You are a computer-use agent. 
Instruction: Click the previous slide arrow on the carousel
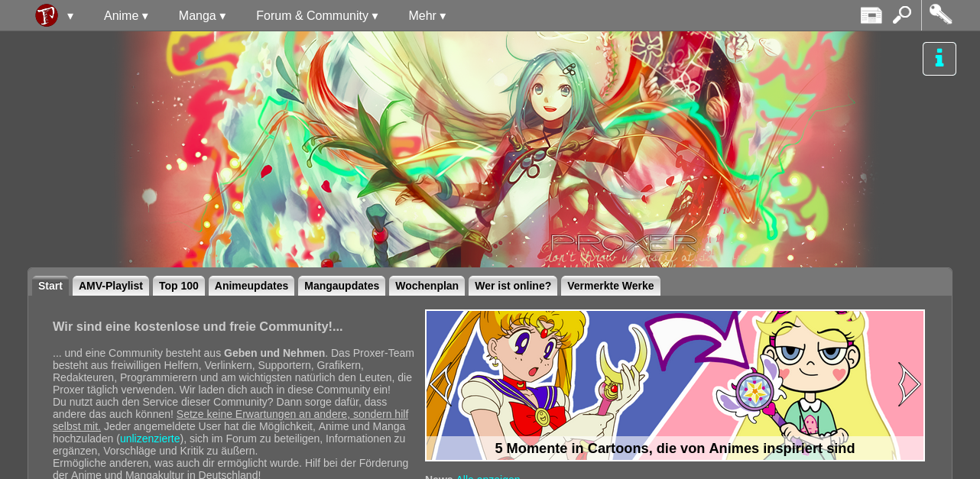(x=440, y=384)
